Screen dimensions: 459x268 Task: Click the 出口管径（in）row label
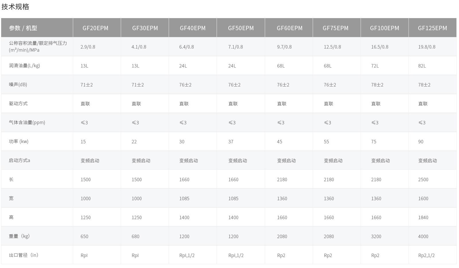tap(24, 255)
